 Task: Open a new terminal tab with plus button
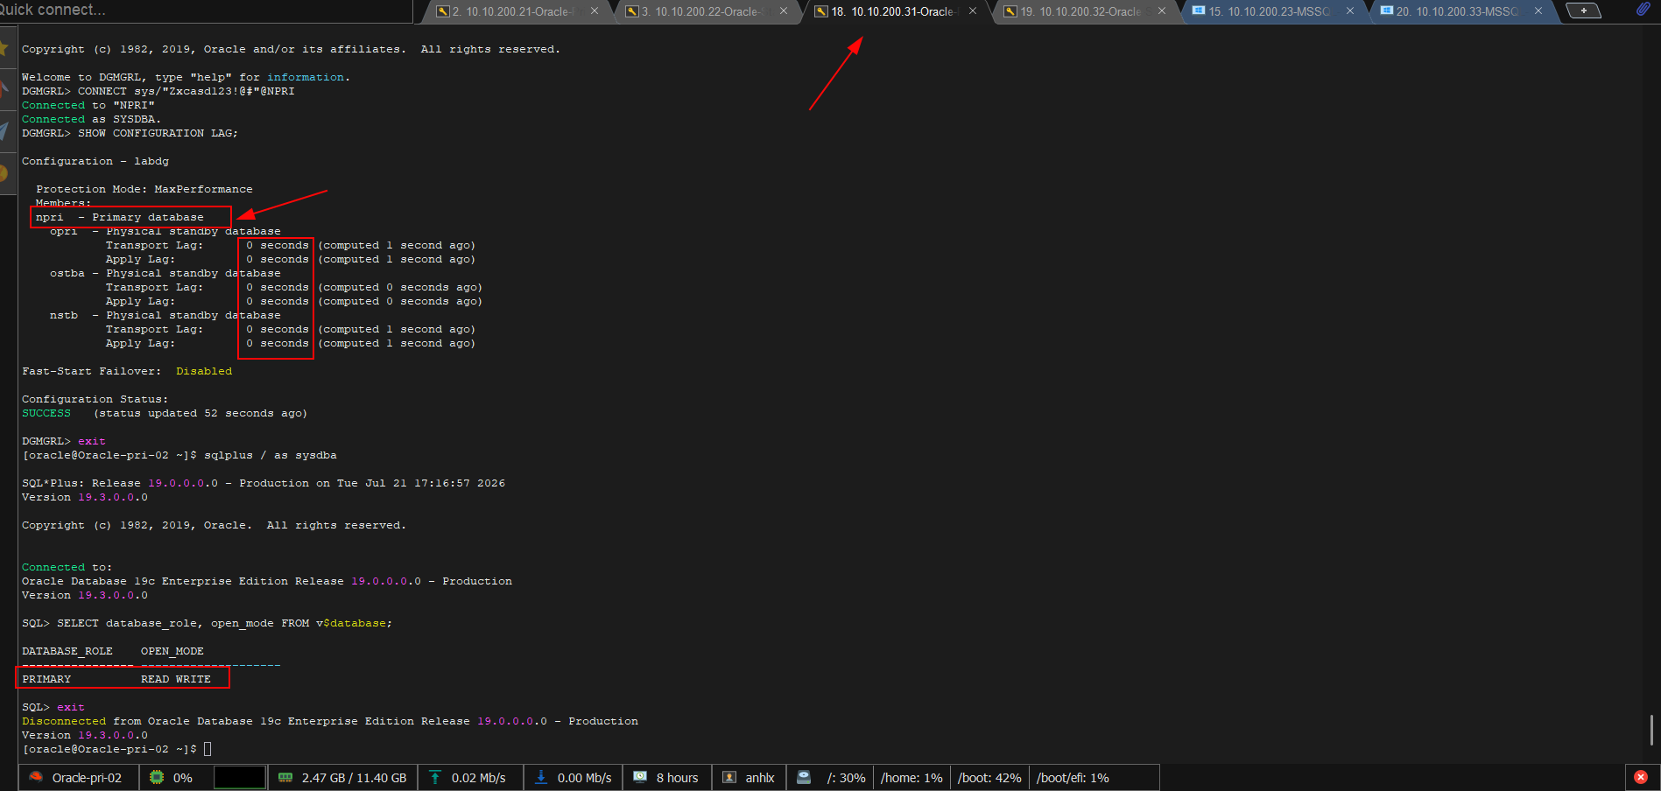(x=1583, y=10)
